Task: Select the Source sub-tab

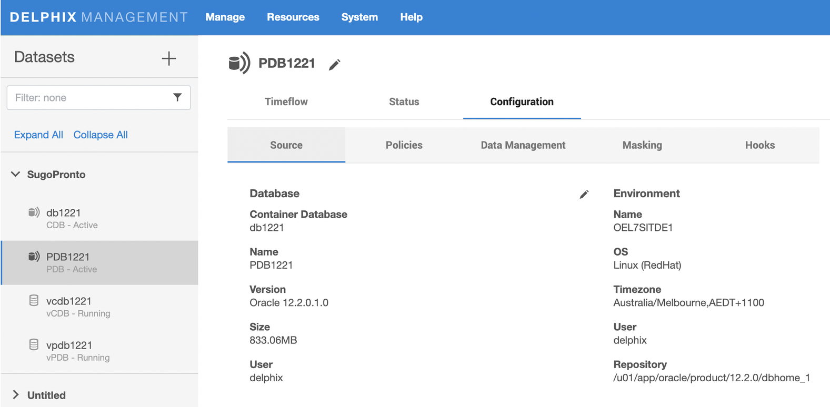Action: point(286,145)
